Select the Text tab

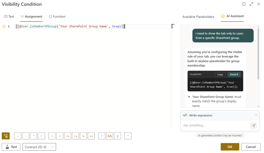point(9,17)
